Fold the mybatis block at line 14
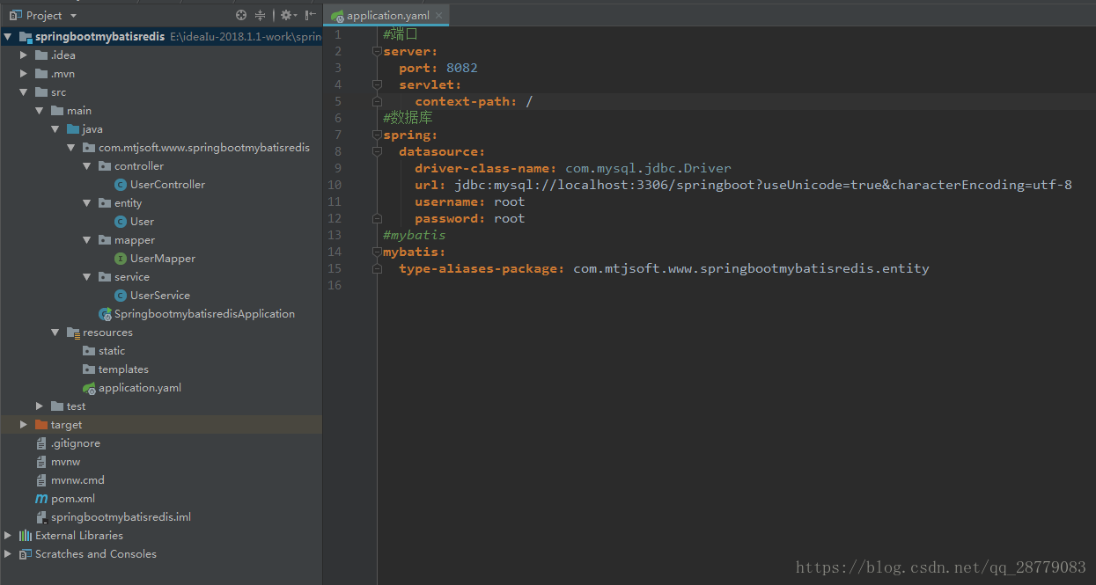This screenshot has height=585, width=1096. (x=377, y=252)
